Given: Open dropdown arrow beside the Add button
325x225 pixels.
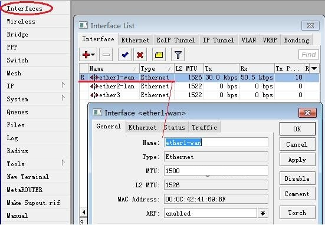Looking at the screenshot, I should 93,55.
